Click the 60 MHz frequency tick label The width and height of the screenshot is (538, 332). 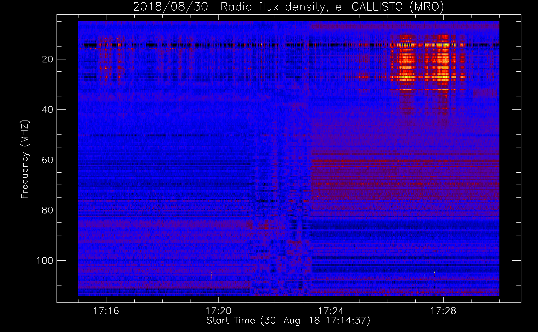pyautogui.click(x=48, y=160)
